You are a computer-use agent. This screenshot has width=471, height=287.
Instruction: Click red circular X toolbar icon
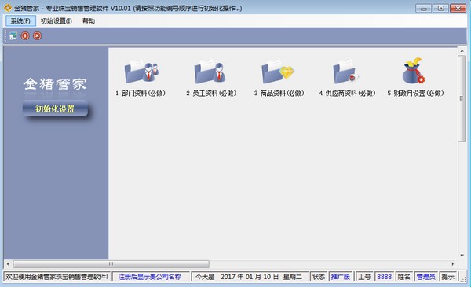[37, 36]
